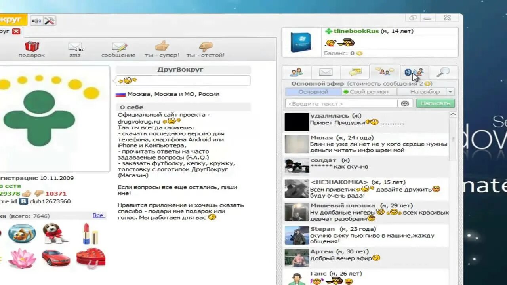Viewport: 507px width, 285px height.
Task: Click the thumbs up rating icon near 29378
Action: pyautogui.click(x=27, y=194)
